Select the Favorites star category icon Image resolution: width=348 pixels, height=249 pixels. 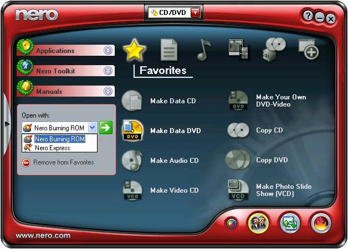coord(134,50)
